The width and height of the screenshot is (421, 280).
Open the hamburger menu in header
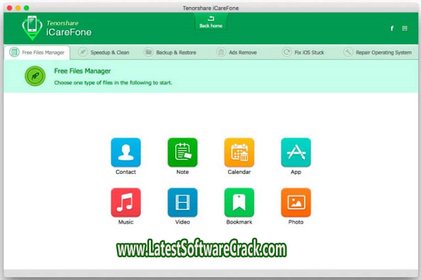pos(405,28)
